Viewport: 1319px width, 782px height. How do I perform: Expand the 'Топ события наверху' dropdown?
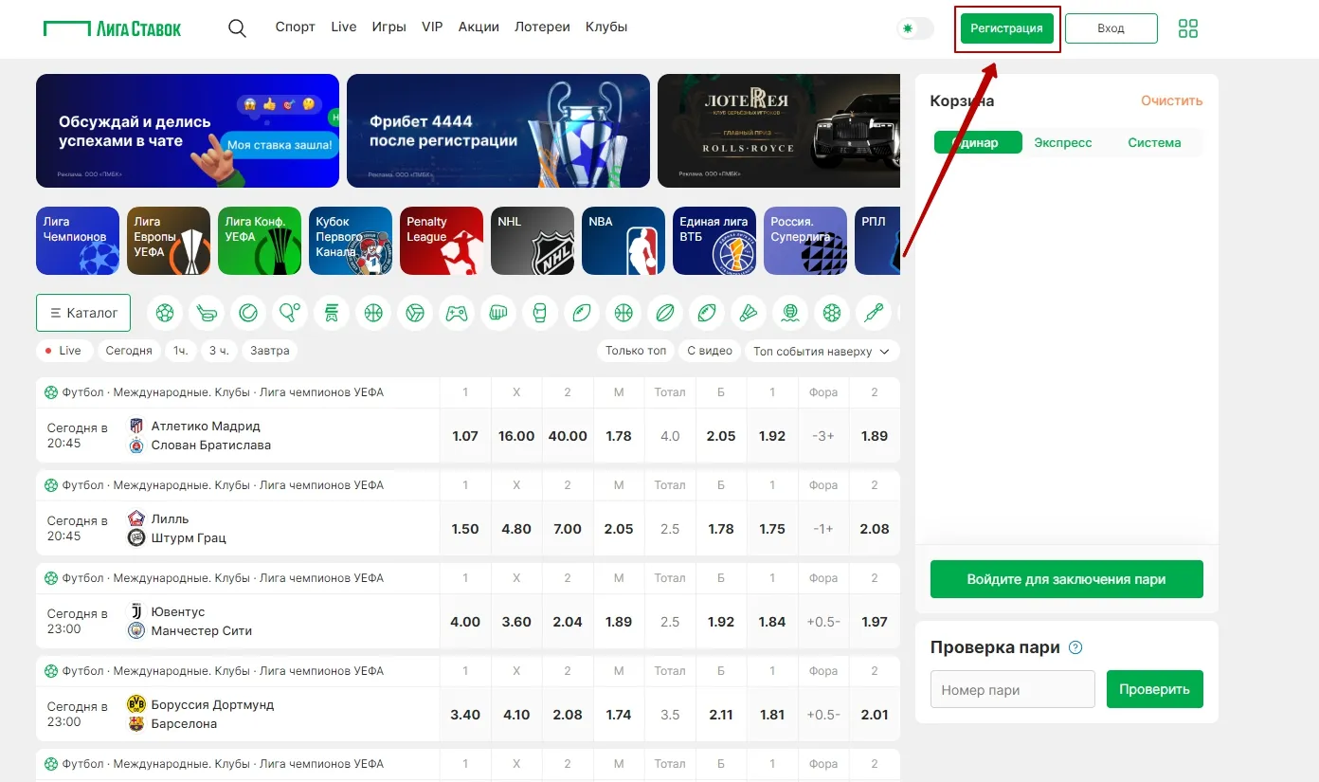(x=822, y=351)
